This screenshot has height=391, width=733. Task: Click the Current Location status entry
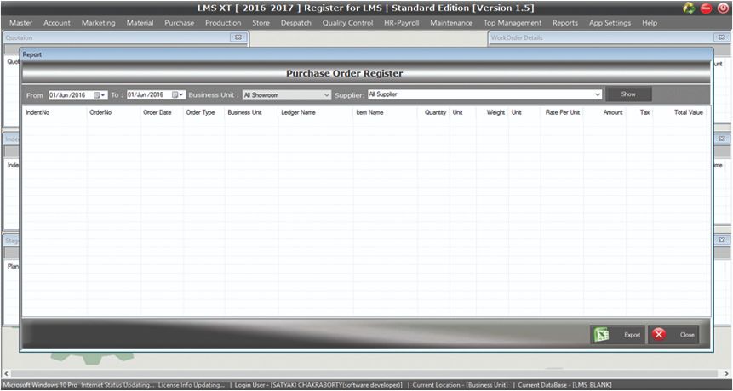pyautogui.click(x=460, y=385)
